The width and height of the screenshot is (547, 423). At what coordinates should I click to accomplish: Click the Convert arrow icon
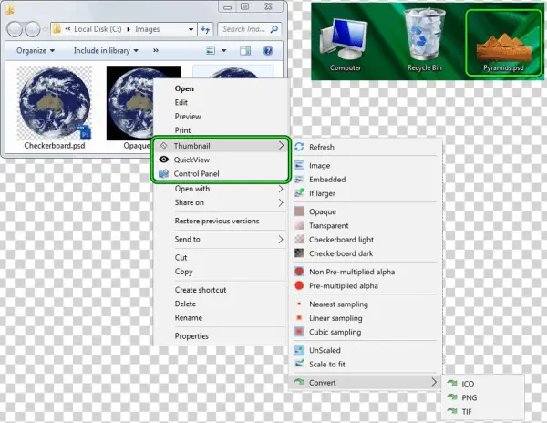[x=299, y=382]
